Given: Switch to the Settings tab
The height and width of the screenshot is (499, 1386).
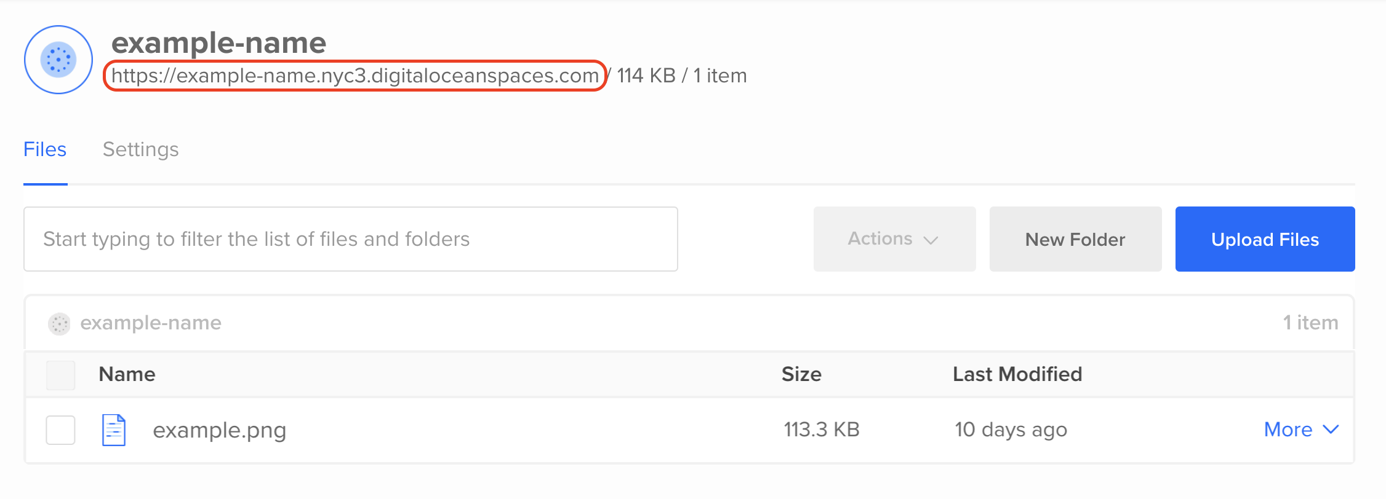Looking at the screenshot, I should [140, 149].
